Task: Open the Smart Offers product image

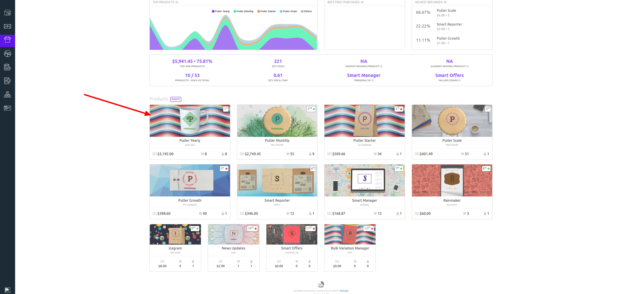Action: point(292,234)
